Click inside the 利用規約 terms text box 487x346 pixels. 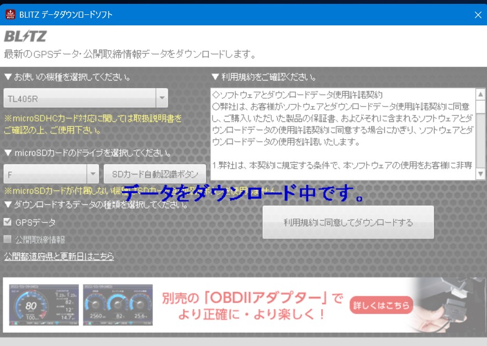coord(343,134)
